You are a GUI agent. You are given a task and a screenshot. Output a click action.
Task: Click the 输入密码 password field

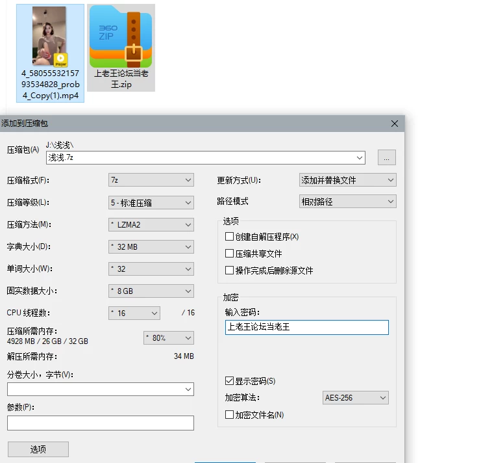307,327
